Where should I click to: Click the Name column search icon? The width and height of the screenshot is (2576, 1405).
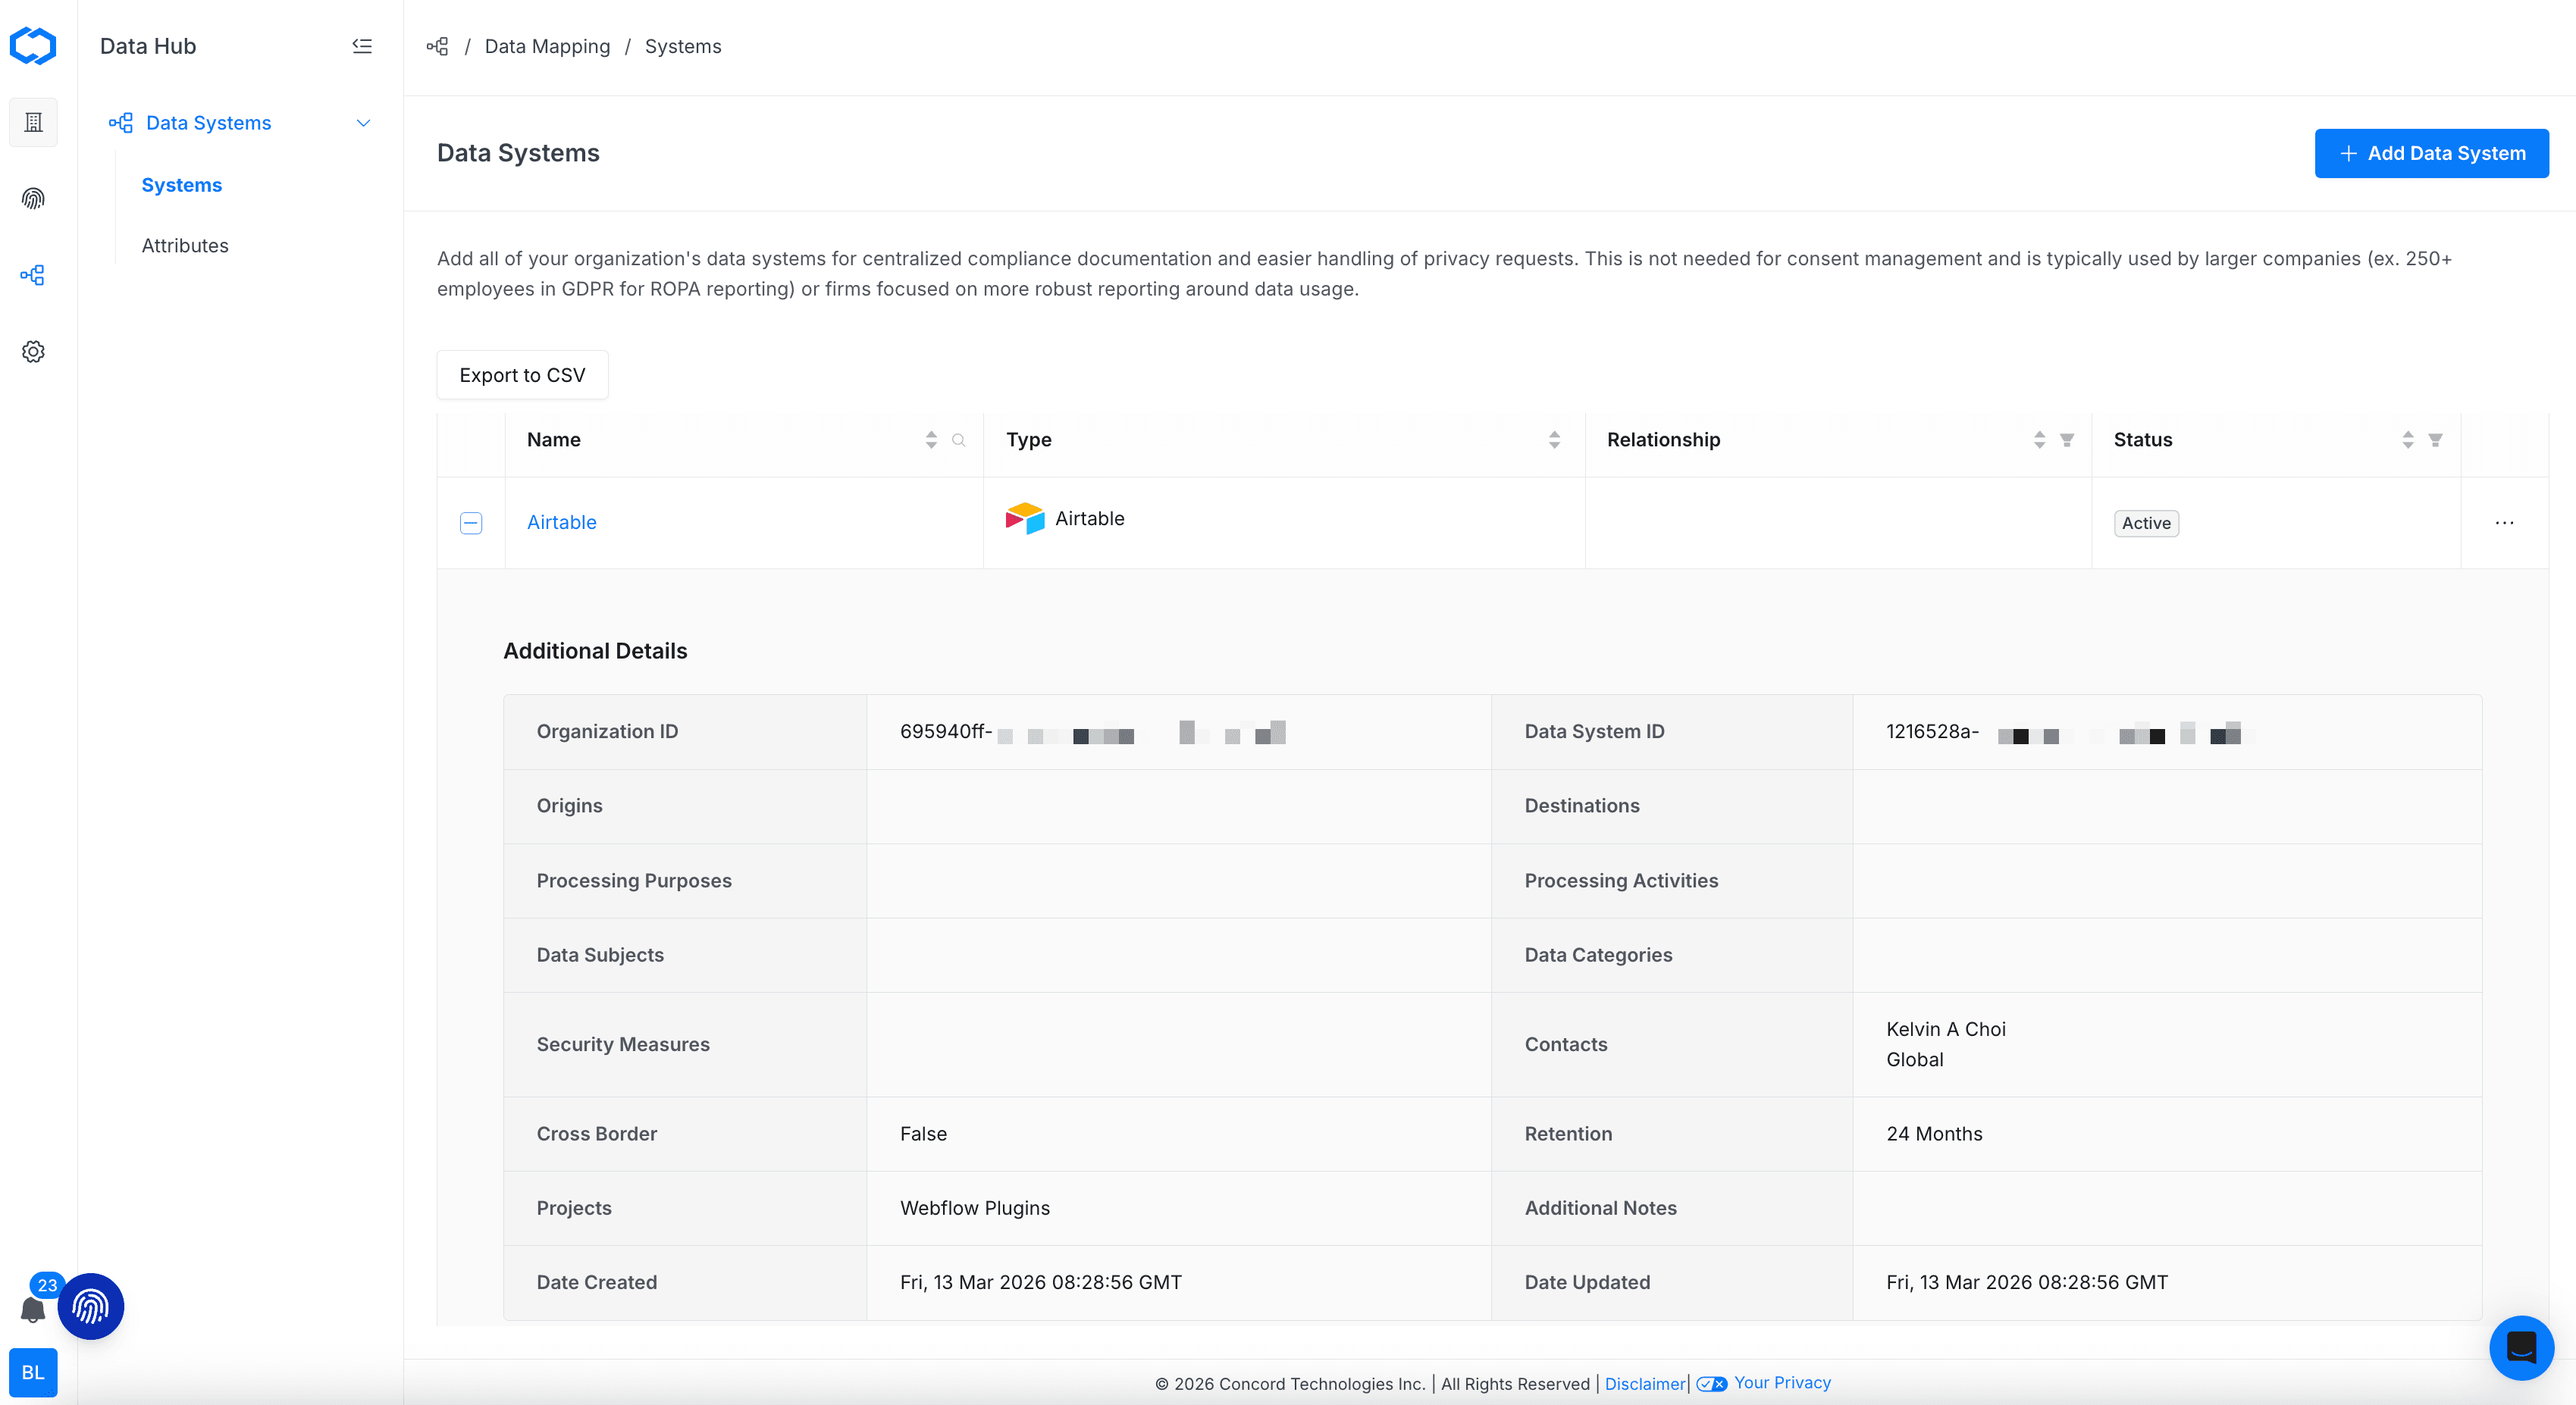(958, 440)
